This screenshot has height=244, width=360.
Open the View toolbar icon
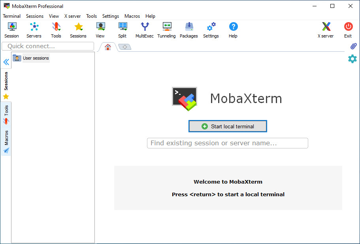click(100, 30)
